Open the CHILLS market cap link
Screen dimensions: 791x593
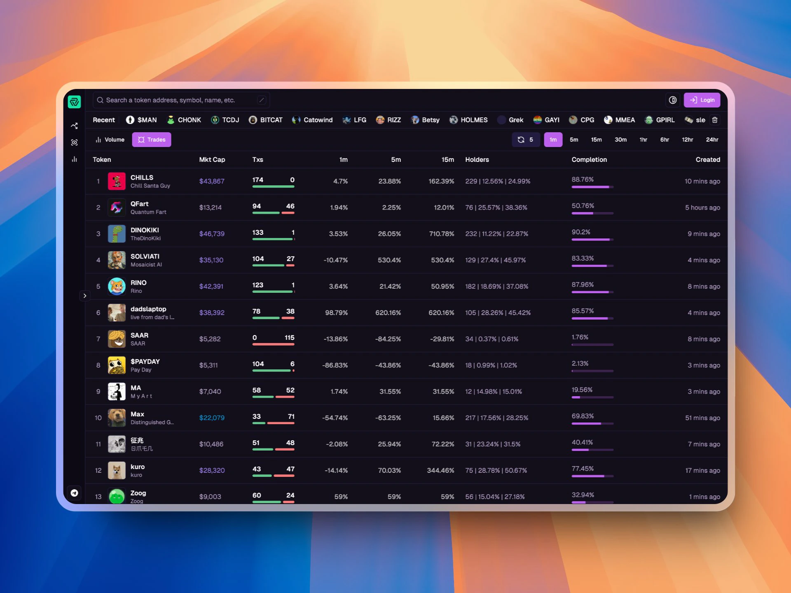(x=212, y=181)
